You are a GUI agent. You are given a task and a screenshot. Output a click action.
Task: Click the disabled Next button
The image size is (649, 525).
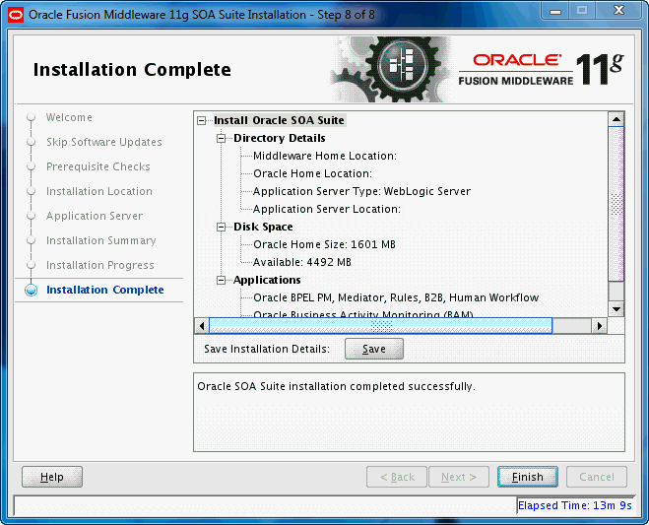pyautogui.click(x=459, y=477)
